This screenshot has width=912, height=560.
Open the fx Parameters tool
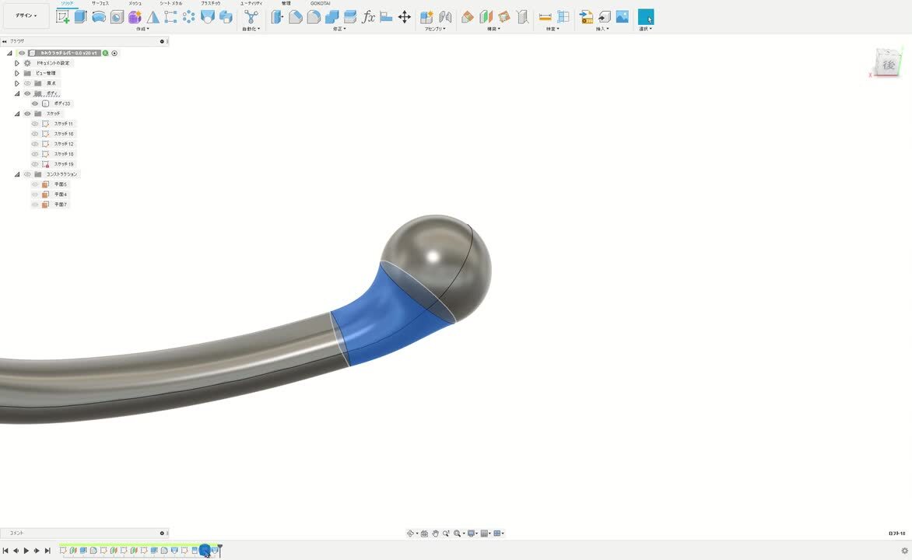point(368,17)
